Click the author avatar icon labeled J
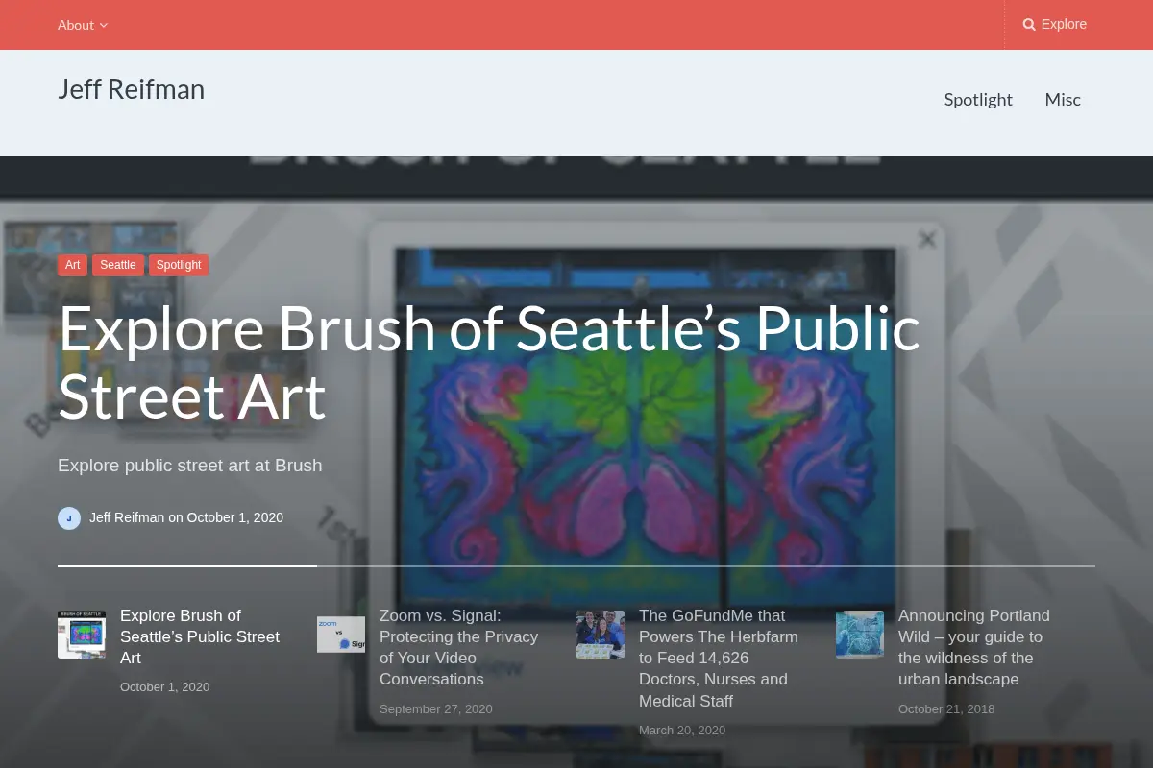1153x768 pixels. 69,518
